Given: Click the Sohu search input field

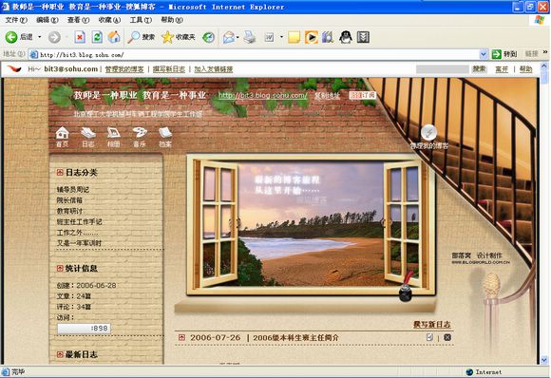Looking at the screenshot, I should (443, 69).
